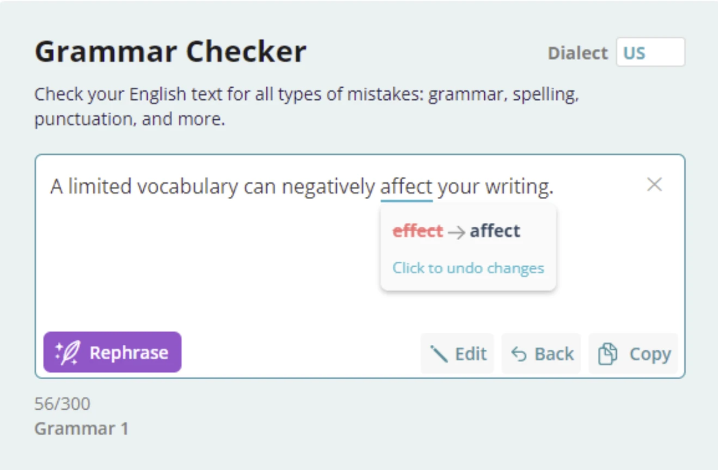
Task: Clear the text with the X icon
Action: [x=654, y=184]
